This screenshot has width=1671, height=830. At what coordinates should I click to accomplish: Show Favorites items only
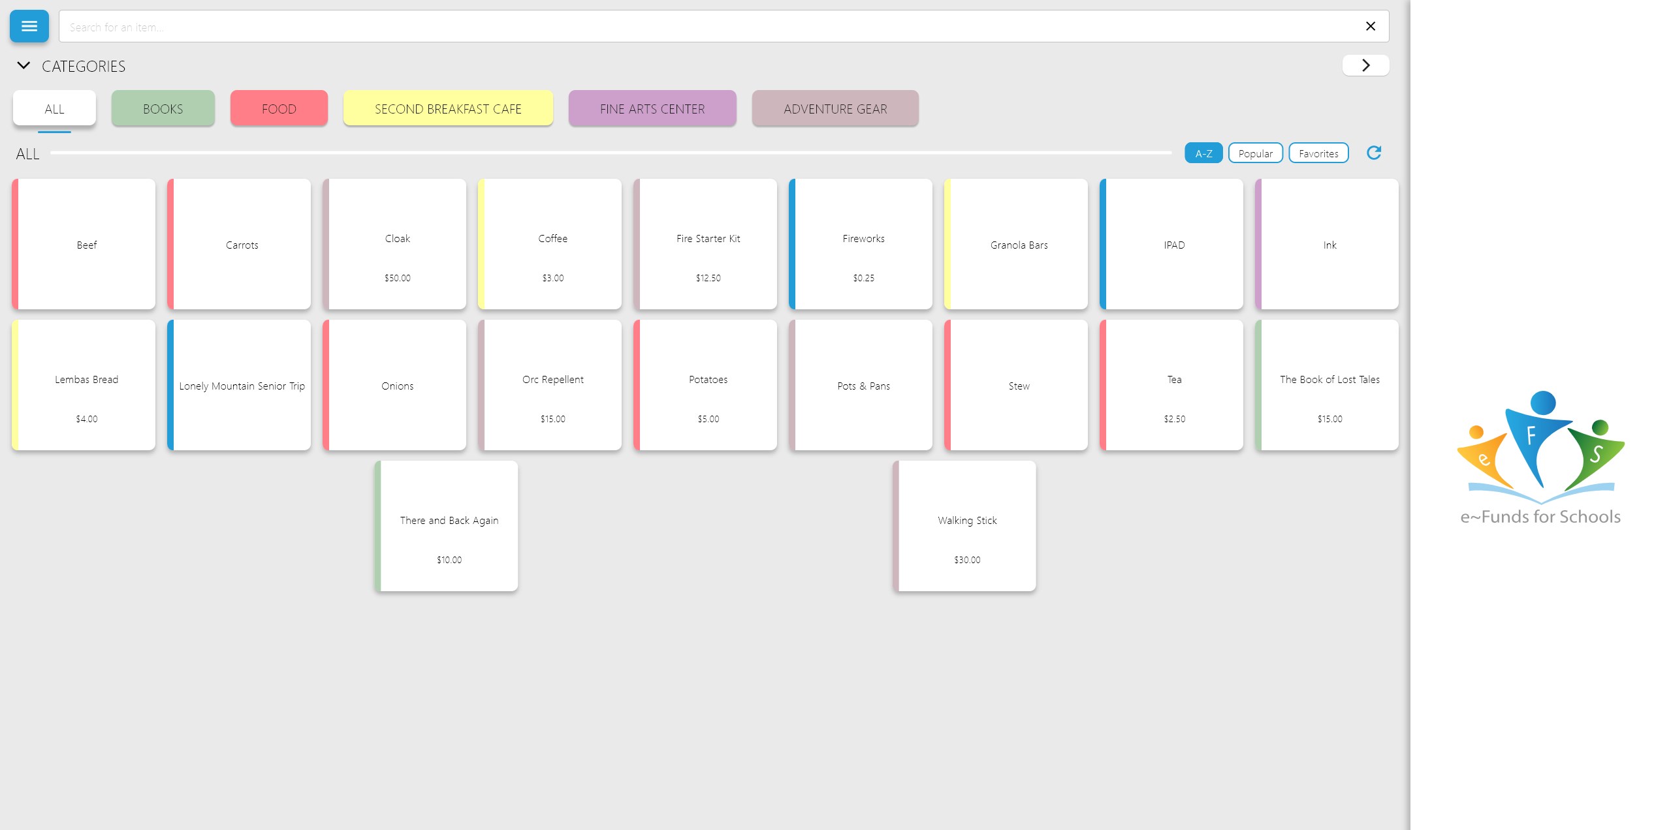[1318, 153]
